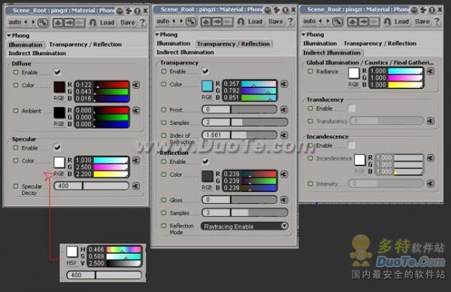Click Load in the Illumination window toolbar
Image resolution: width=451 pixels, height=292 pixels.
(107, 23)
